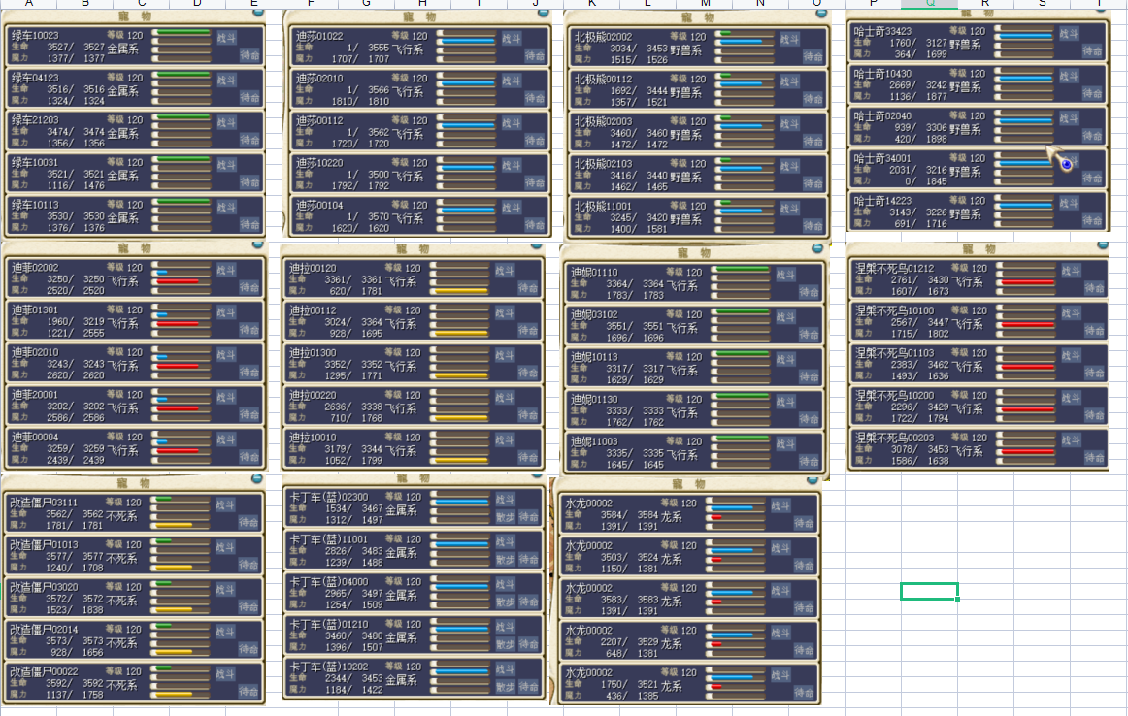The height and width of the screenshot is (716, 1128).
Task: Click the red bar of 迪菲02002
Action: tap(177, 281)
